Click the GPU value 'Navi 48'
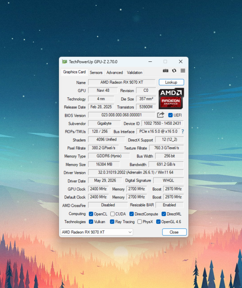Image resolution: width=242 pixels, height=288 pixels. click(103, 90)
